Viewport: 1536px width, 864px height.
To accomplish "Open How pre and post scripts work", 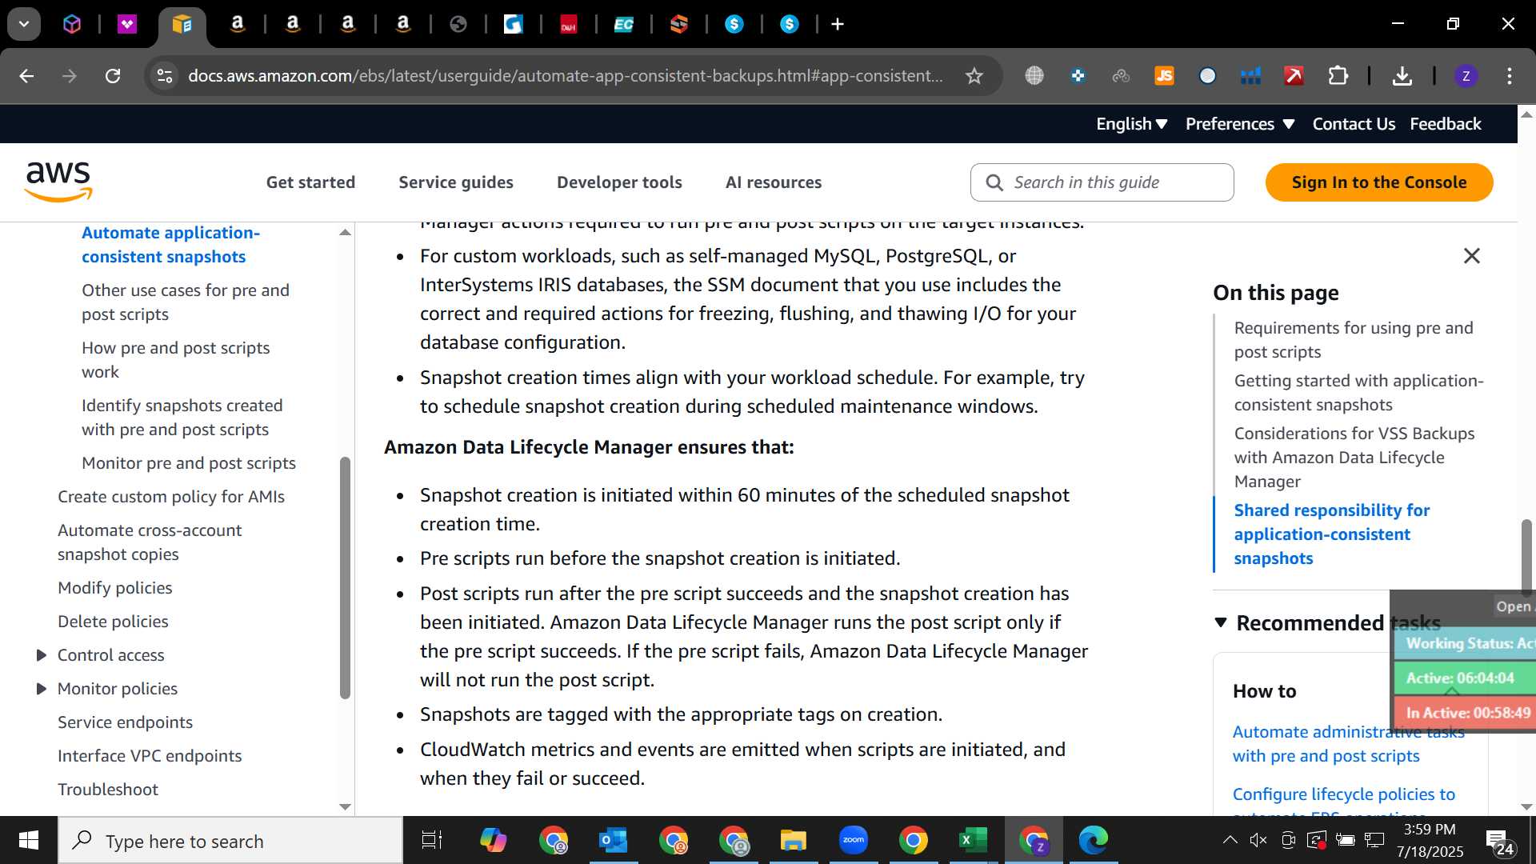I will pos(175,360).
